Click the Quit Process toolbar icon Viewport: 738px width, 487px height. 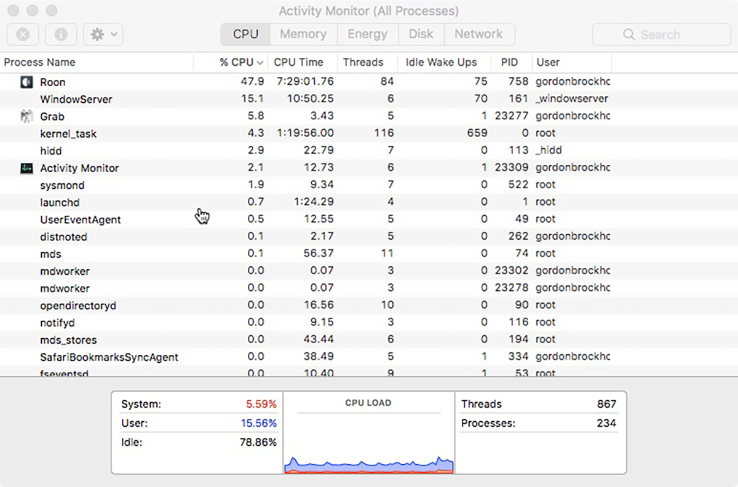point(23,34)
